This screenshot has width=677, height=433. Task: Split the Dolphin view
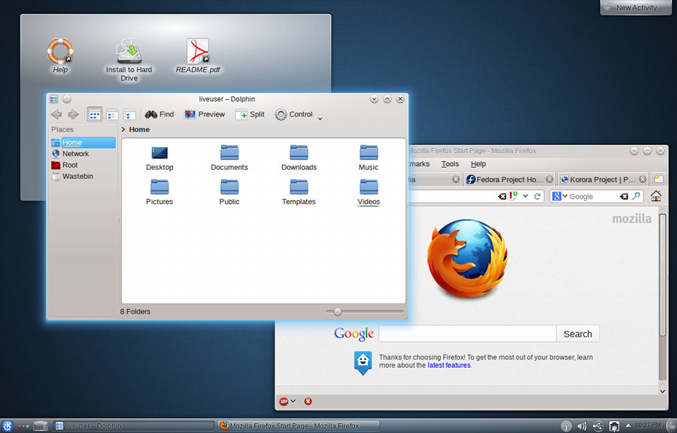click(x=250, y=114)
